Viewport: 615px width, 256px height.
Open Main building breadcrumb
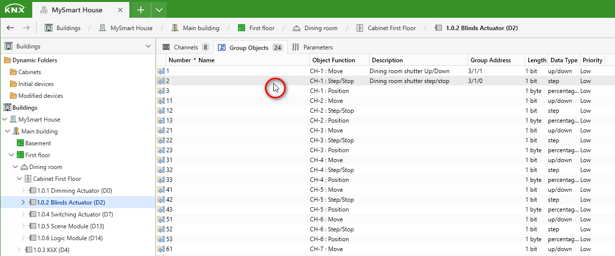click(x=195, y=28)
